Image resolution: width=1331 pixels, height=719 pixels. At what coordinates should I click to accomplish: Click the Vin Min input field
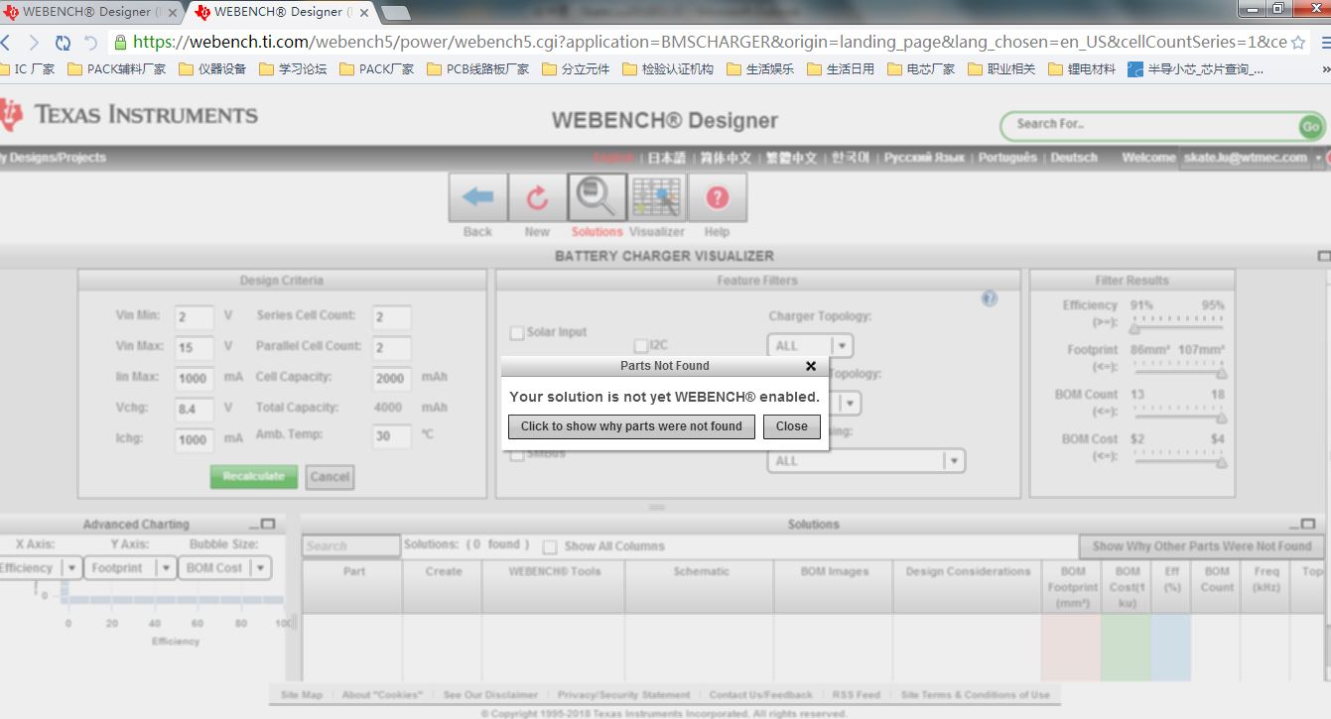(x=194, y=317)
